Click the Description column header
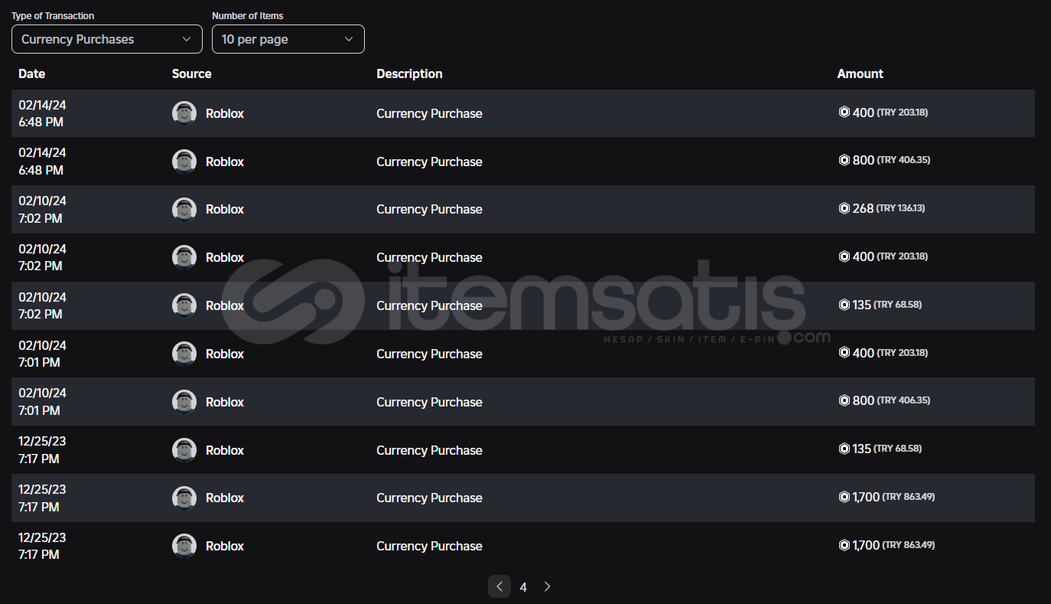1051x604 pixels. click(409, 73)
